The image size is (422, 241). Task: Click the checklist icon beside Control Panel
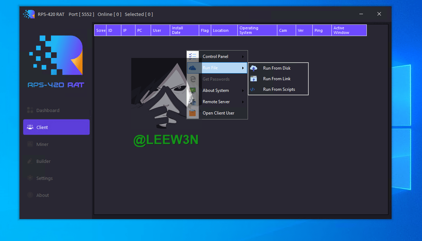pyautogui.click(x=193, y=57)
